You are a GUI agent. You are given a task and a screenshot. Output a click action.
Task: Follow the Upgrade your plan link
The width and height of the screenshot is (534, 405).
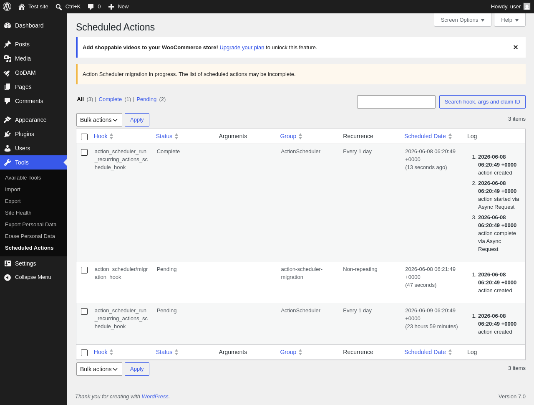coord(242,48)
